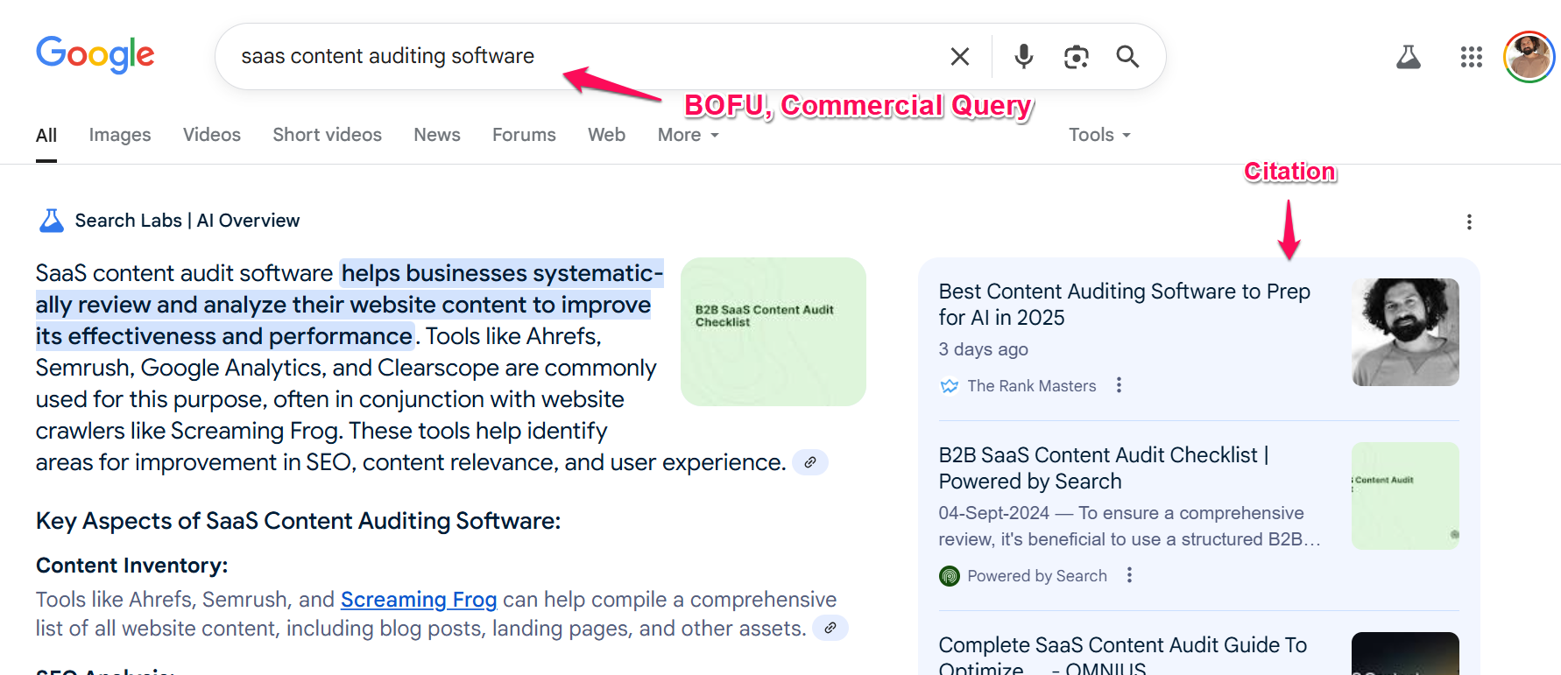The image size is (1561, 675).
Task: Expand the Tools dropdown
Action: point(1099,135)
